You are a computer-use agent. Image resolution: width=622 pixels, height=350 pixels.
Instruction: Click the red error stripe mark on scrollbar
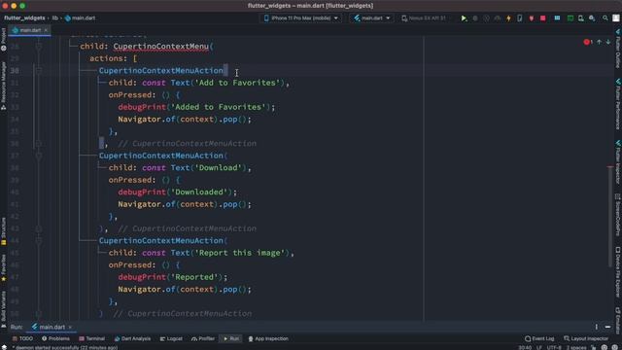610,166
